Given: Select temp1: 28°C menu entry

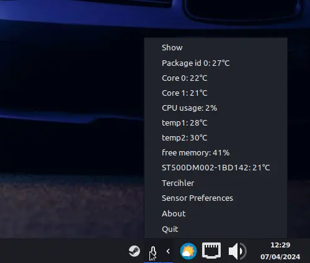Looking at the screenshot, I should point(216,123).
